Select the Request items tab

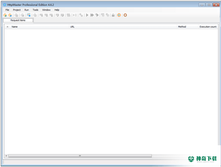[18, 20]
